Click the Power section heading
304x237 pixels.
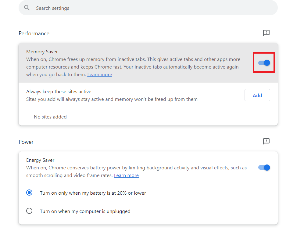[x=26, y=142]
